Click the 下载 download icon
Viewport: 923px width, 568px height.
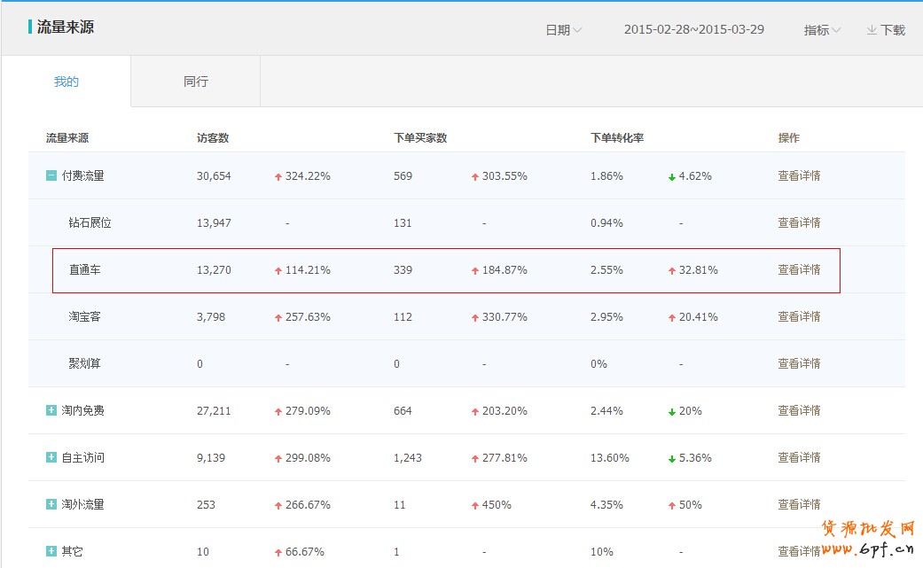coord(872,30)
